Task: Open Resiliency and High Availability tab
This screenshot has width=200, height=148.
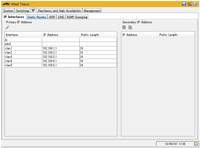Action: click(59, 11)
